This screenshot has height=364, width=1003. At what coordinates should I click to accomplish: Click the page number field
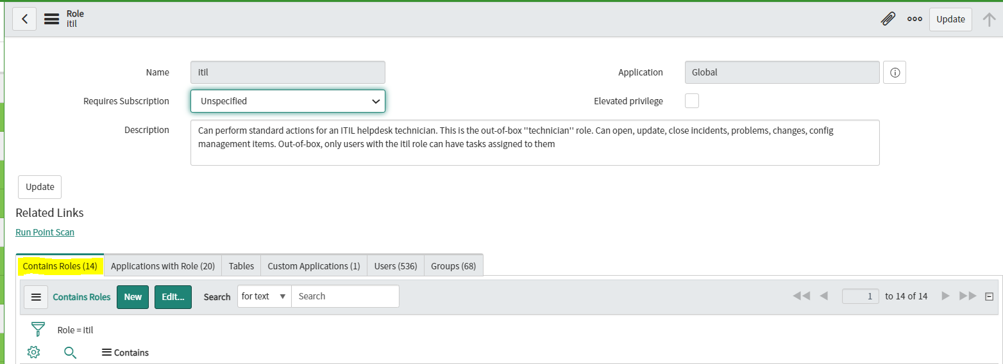[860, 296]
